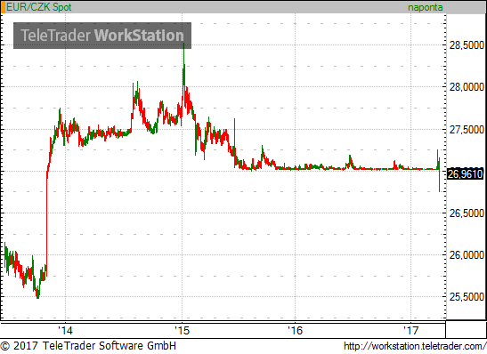Select the '14 year marker on timeline
487x354 pixels.
pos(65,330)
